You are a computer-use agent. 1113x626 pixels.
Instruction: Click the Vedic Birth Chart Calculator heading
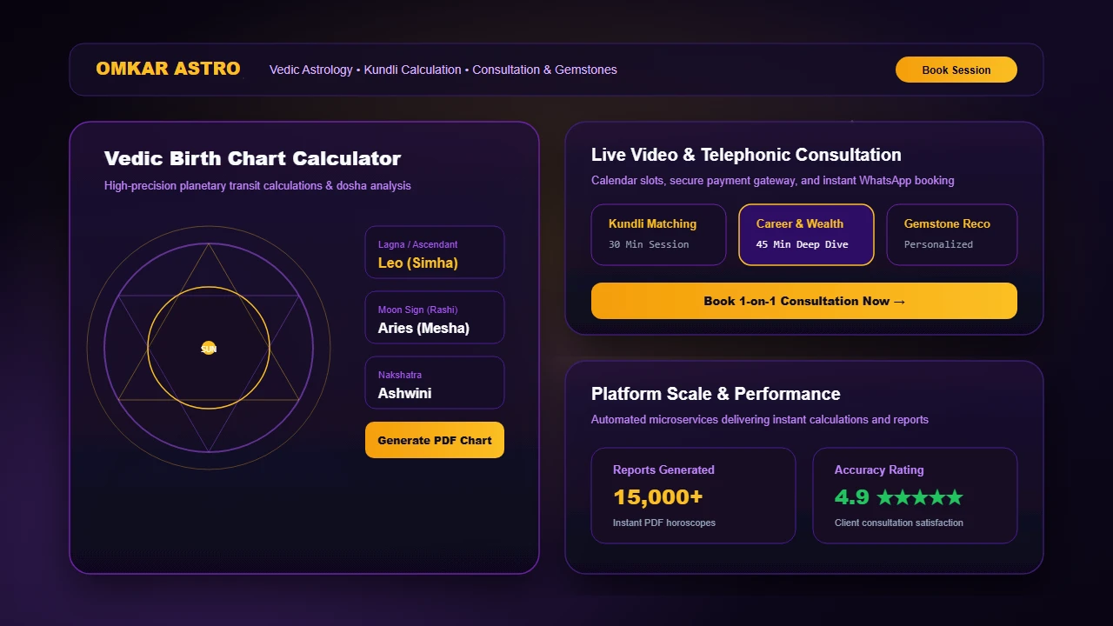click(x=252, y=158)
